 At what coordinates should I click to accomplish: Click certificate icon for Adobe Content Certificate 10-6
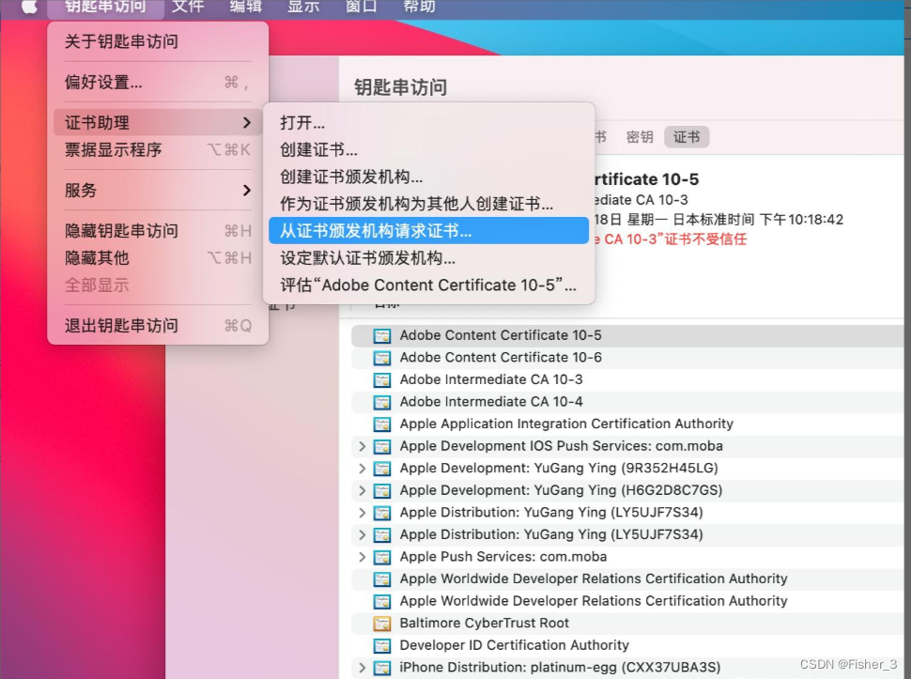[x=381, y=358]
